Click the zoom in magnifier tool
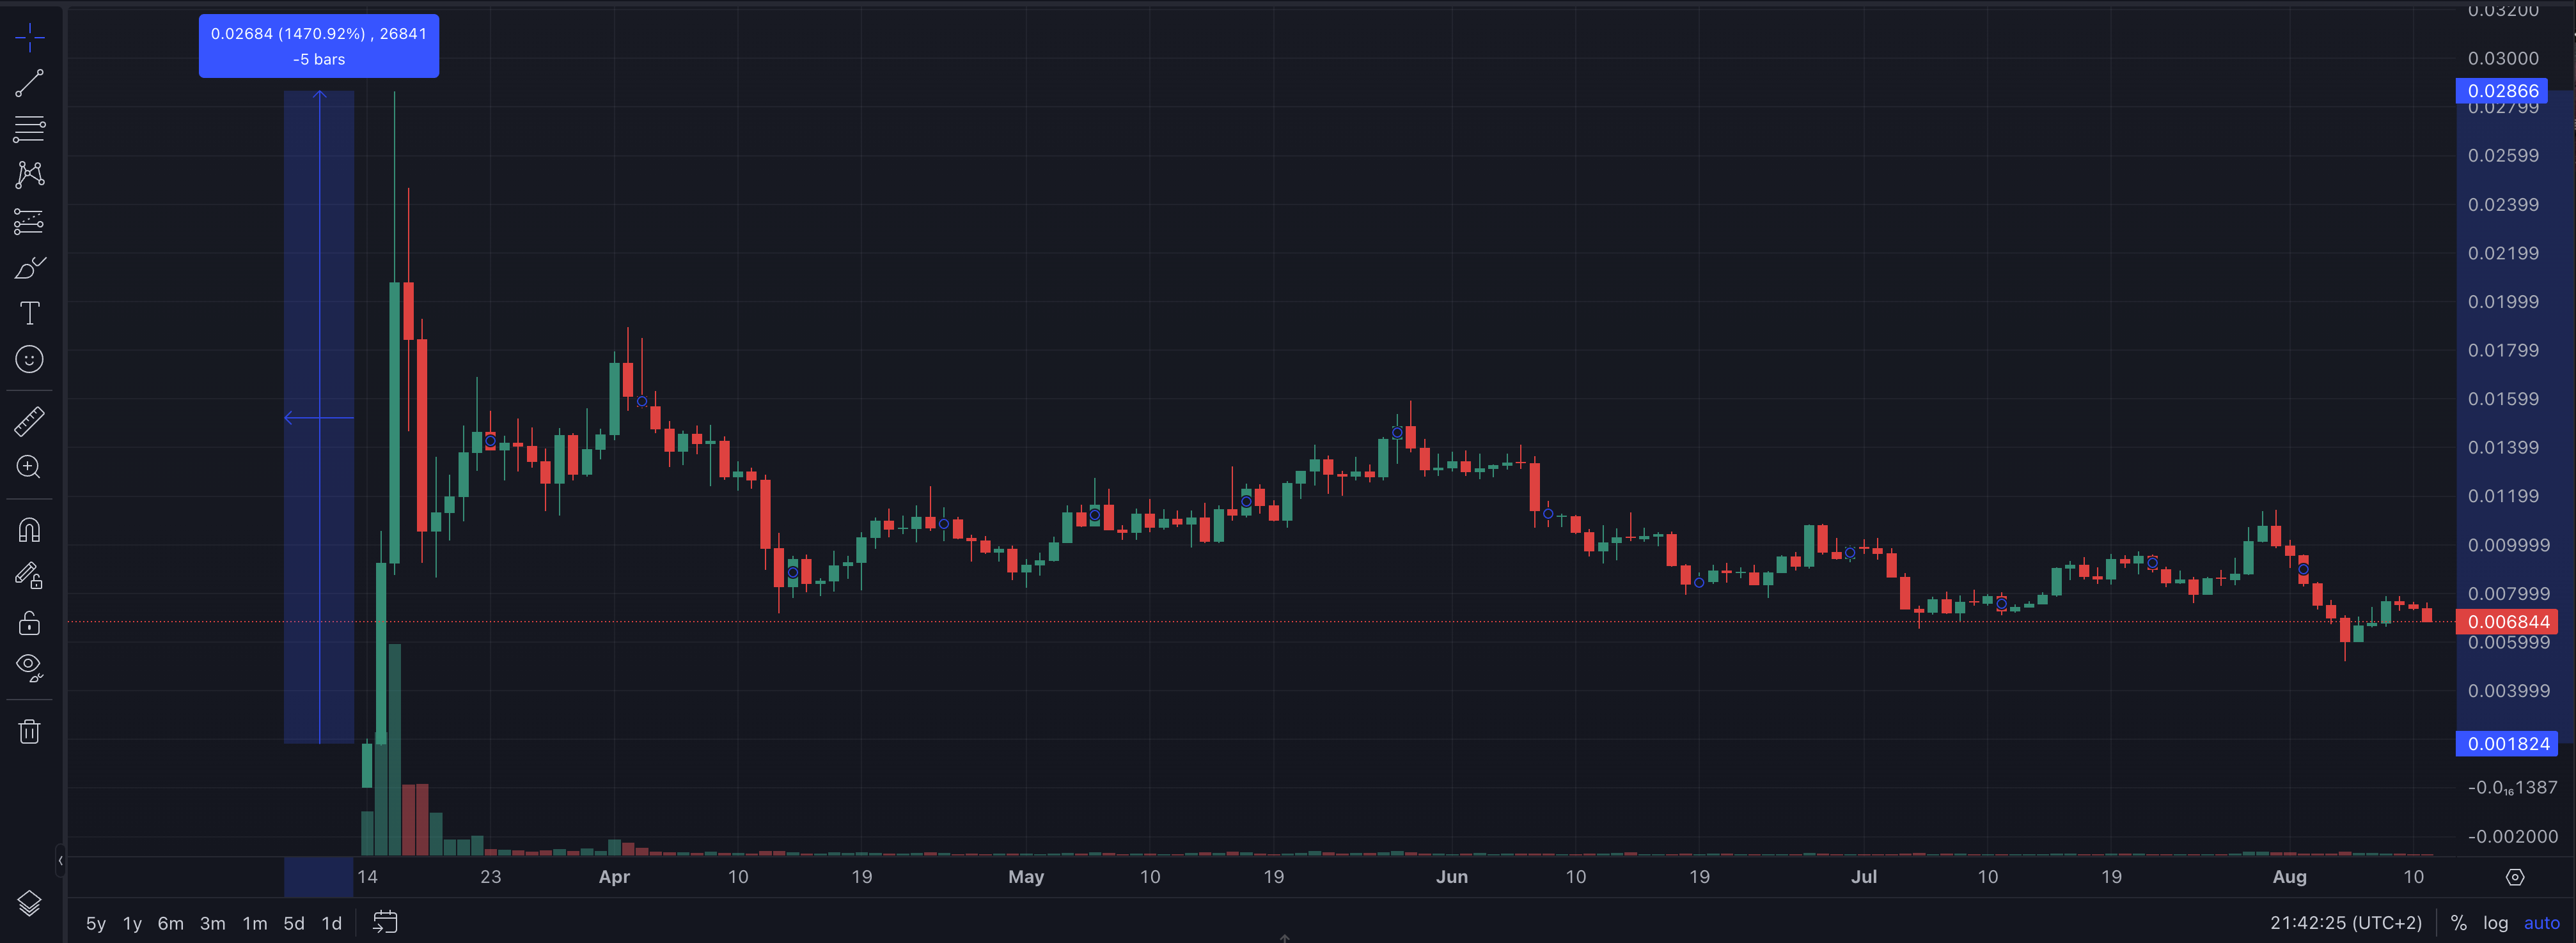The width and height of the screenshot is (2576, 943). (30, 468)
